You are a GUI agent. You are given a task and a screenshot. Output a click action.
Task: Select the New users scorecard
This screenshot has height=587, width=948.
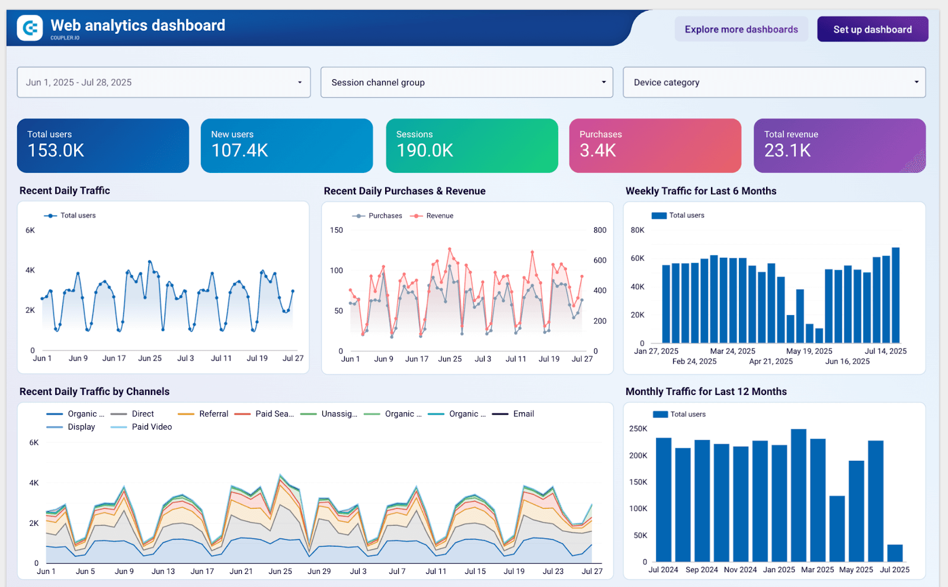point(287,146)
